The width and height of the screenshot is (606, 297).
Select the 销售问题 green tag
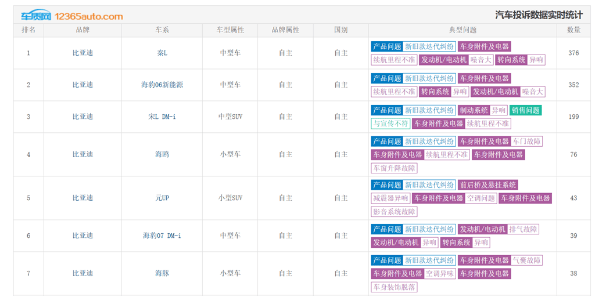[x=526, y=110]
